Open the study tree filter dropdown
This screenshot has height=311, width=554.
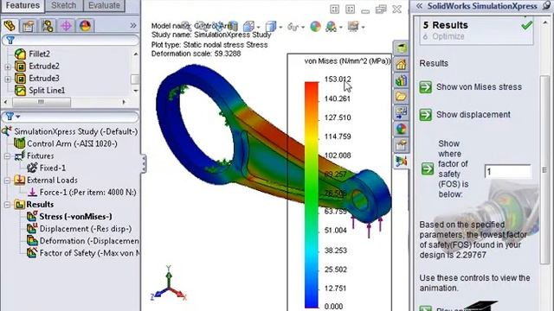click(17, 117)
